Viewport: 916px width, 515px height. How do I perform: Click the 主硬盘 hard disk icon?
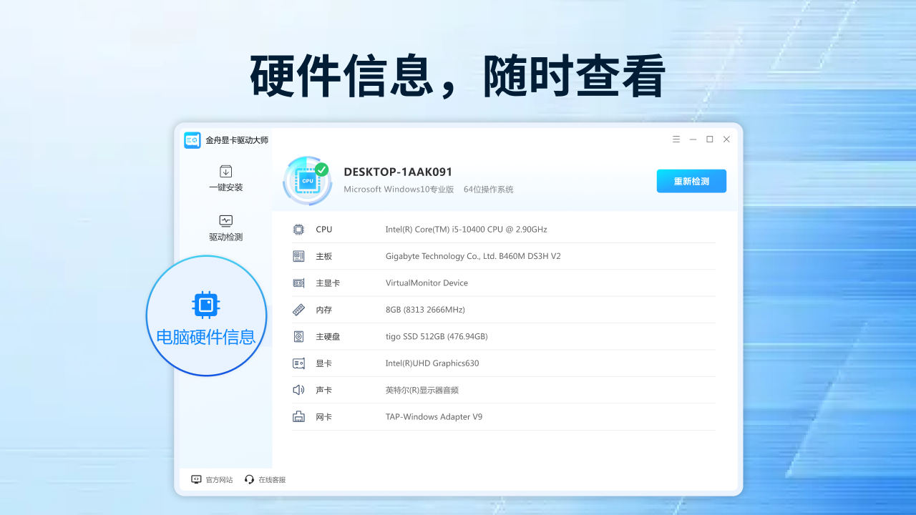(298, 336)
